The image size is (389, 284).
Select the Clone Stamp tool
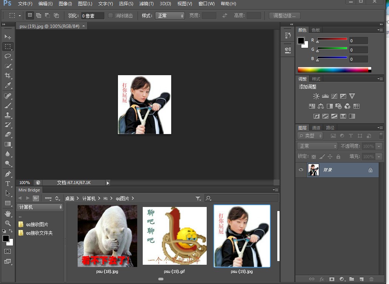coord(8,115)
